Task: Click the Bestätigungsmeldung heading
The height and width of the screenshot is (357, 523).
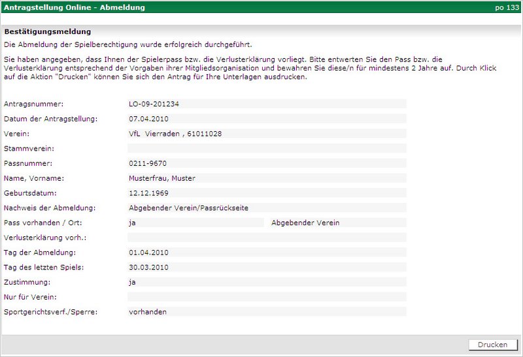Action: point(47,31)
